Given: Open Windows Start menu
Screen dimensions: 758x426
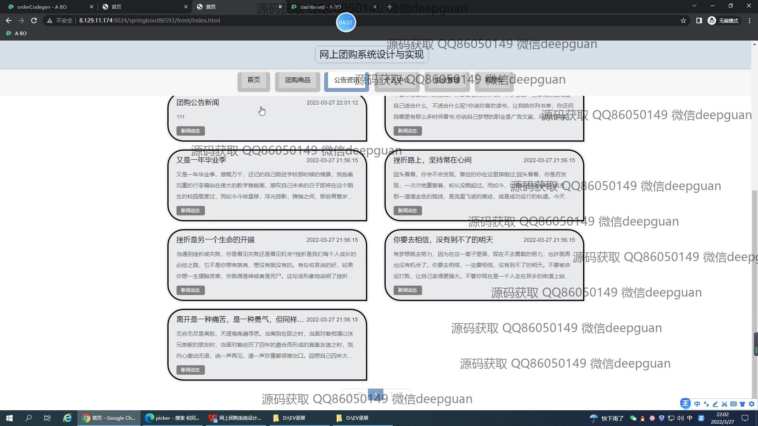Looking at the screenshot, I should 9,418.
